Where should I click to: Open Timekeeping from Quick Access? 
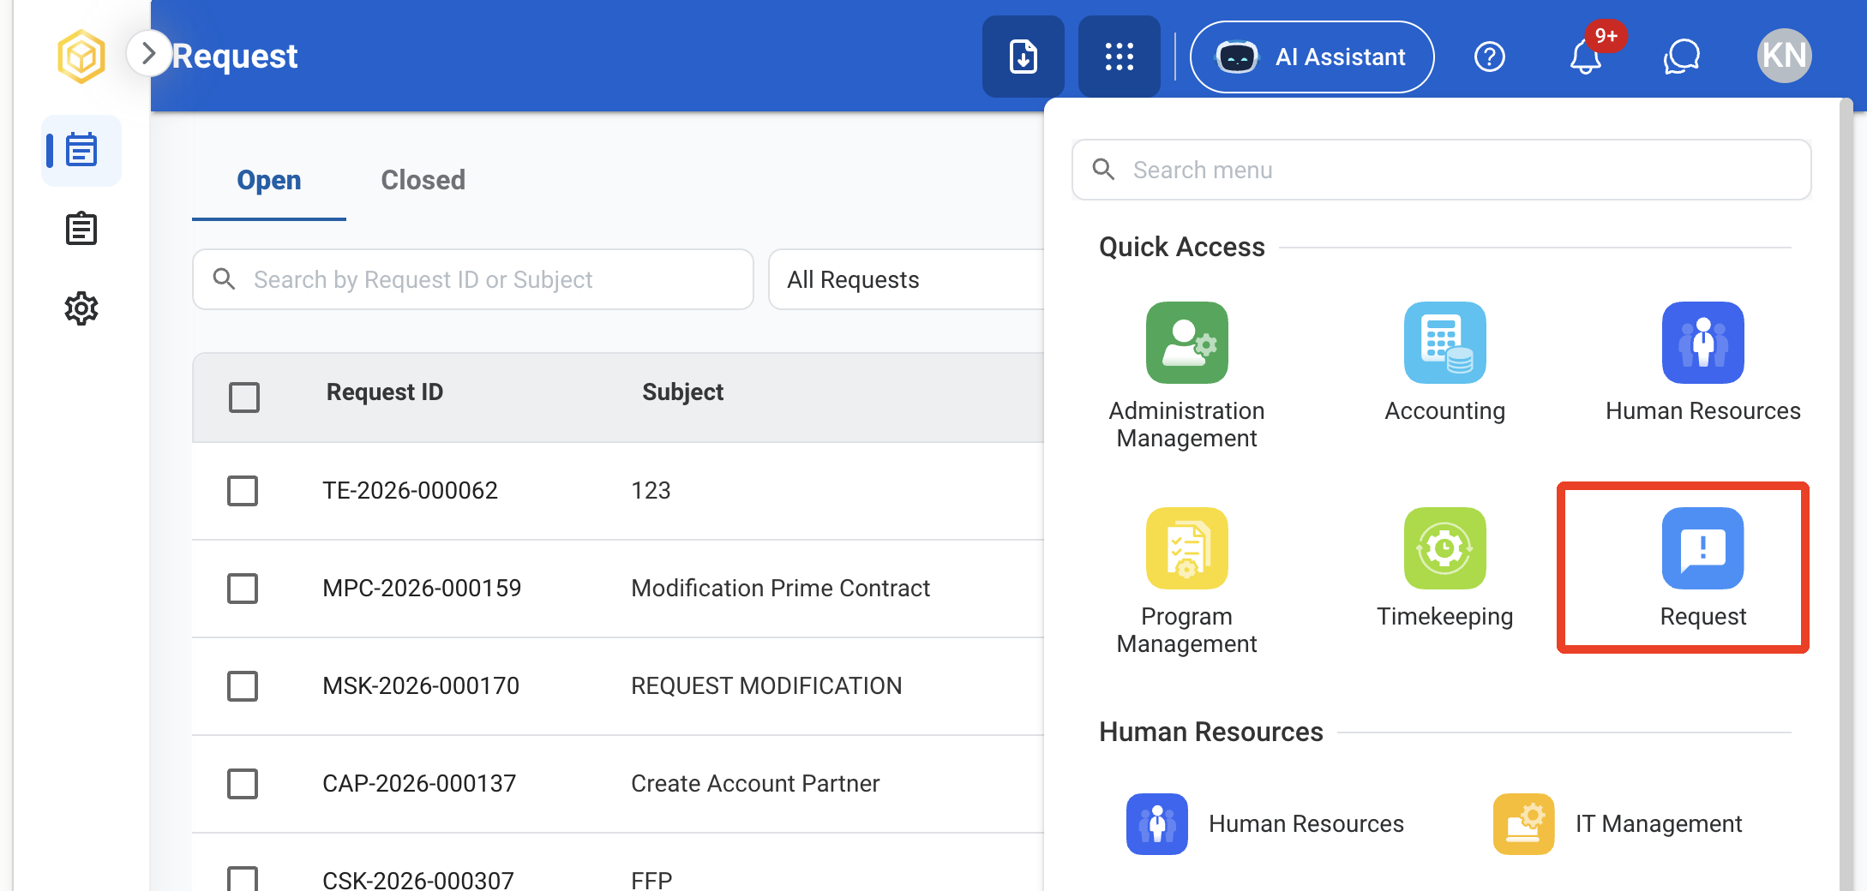click(1445, 568)
